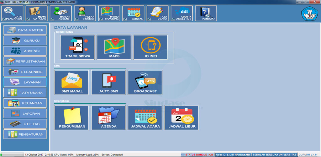Screen dimensions: 321x157
Task: Open the Maps monitoring tile
Action: tap(114, 47)
